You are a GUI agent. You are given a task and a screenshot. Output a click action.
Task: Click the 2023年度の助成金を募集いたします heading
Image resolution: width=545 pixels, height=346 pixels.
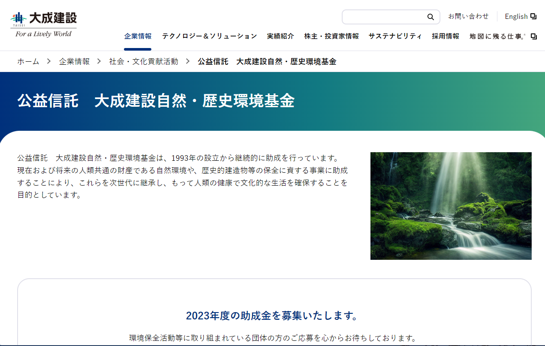[x=272, y=316]
